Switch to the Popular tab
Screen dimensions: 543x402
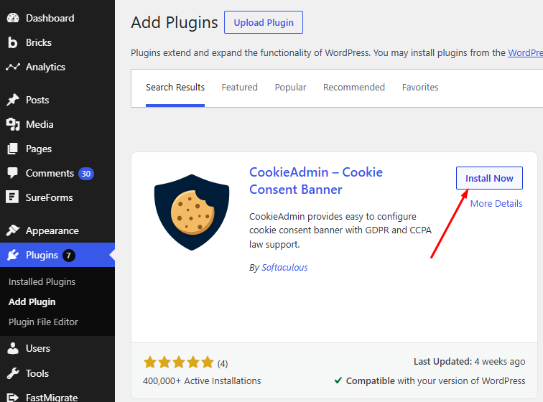point(290,88)
